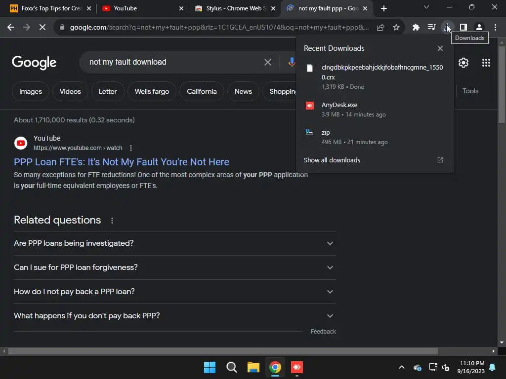Open the Extensions puzzle icon
Screen dimensions: 506x379
pos(416,28)
